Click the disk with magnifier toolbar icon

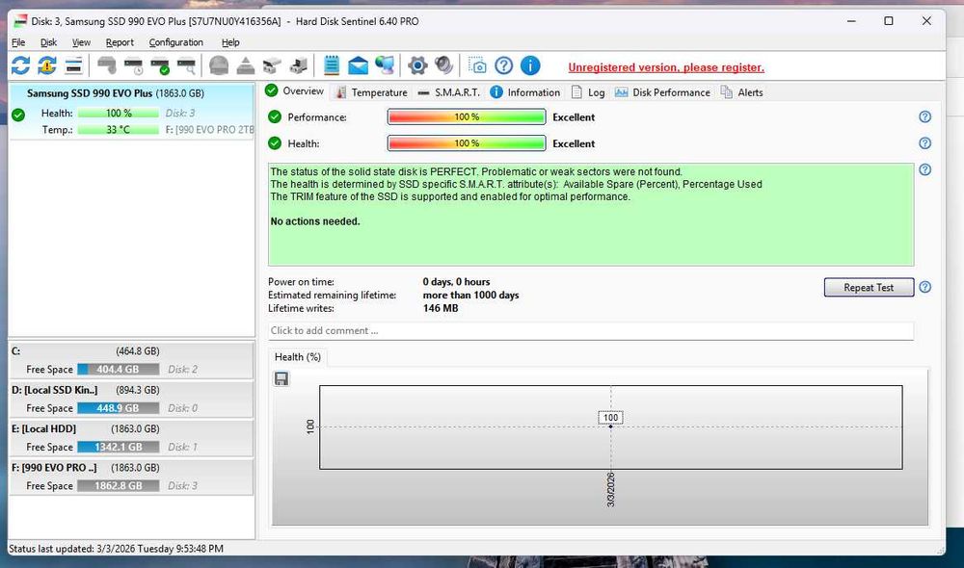click(x=186, y=65)
